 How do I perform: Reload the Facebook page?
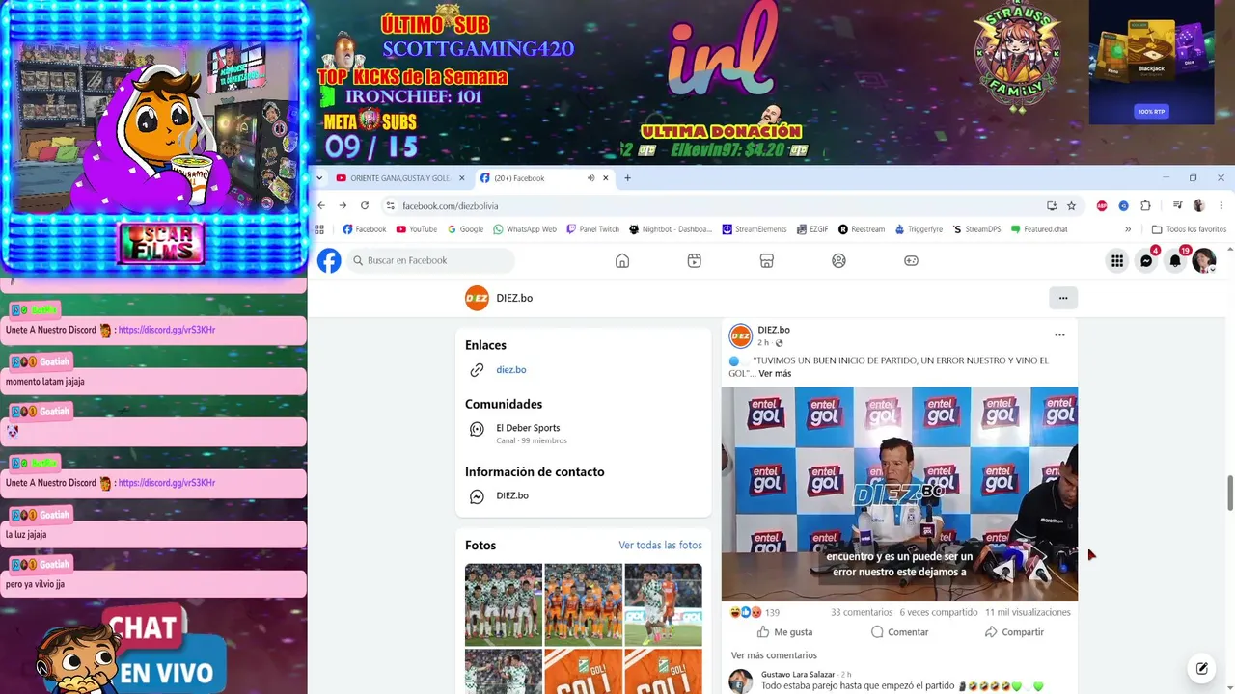pos(365,205)
